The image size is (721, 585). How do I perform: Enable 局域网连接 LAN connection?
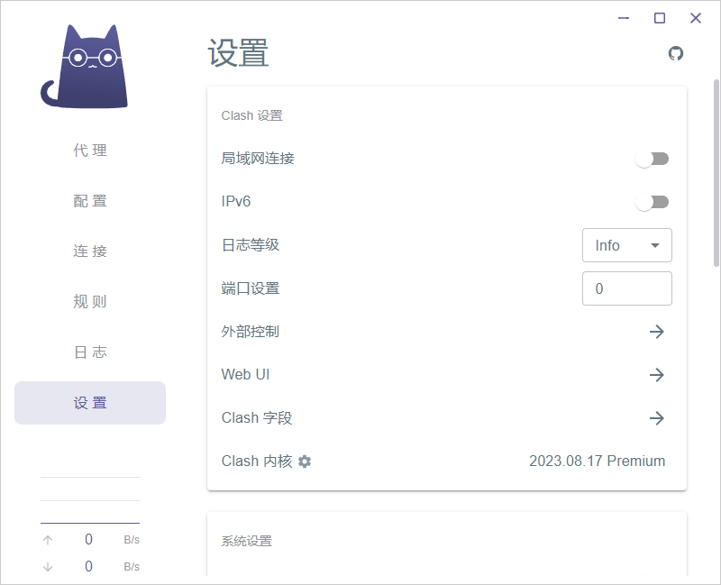(x=653, y=159)
